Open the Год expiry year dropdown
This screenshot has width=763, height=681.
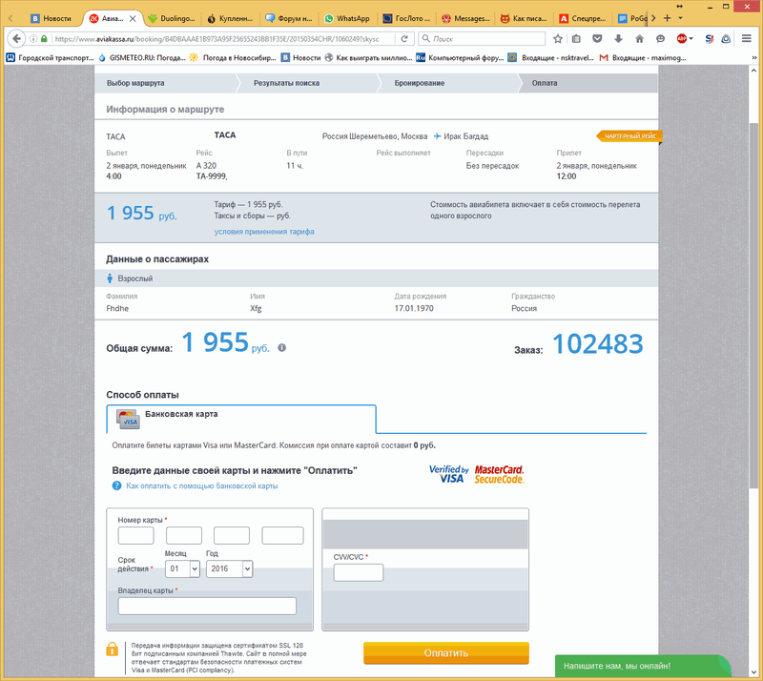(229, 567)
